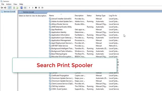Click the Refresh toolbar icon

point(14,8)
